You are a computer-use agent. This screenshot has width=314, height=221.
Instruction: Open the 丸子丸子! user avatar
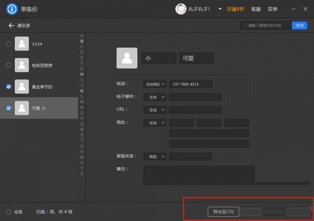pyautogui.click(x=181, y=9)
